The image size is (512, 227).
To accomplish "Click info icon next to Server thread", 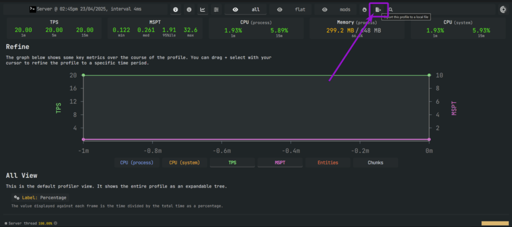I will tap(55, 224).
